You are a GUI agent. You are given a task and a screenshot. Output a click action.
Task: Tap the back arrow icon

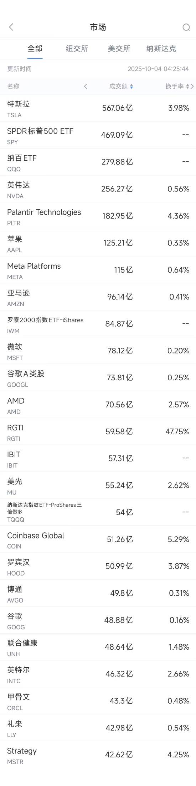pyautogui.click(x=11, y=27)
